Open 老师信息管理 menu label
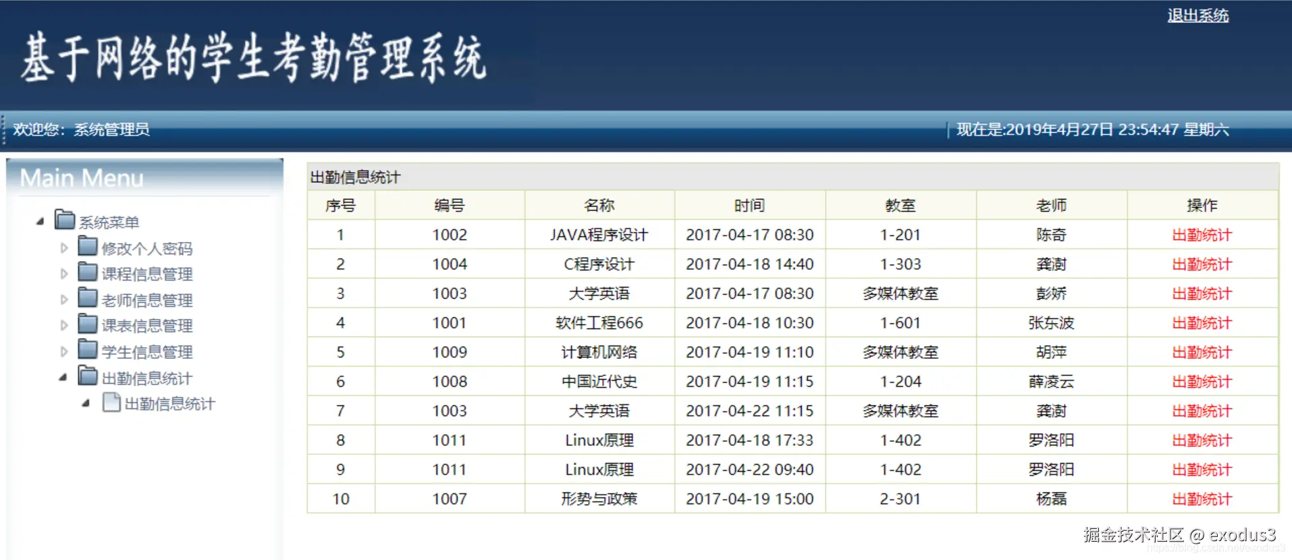The image size is (1292, 560). (147, 300)
